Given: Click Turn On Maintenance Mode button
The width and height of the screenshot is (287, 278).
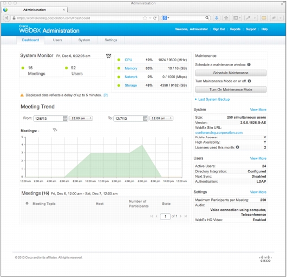Looking at the screenshot, I should coord(231,89).
